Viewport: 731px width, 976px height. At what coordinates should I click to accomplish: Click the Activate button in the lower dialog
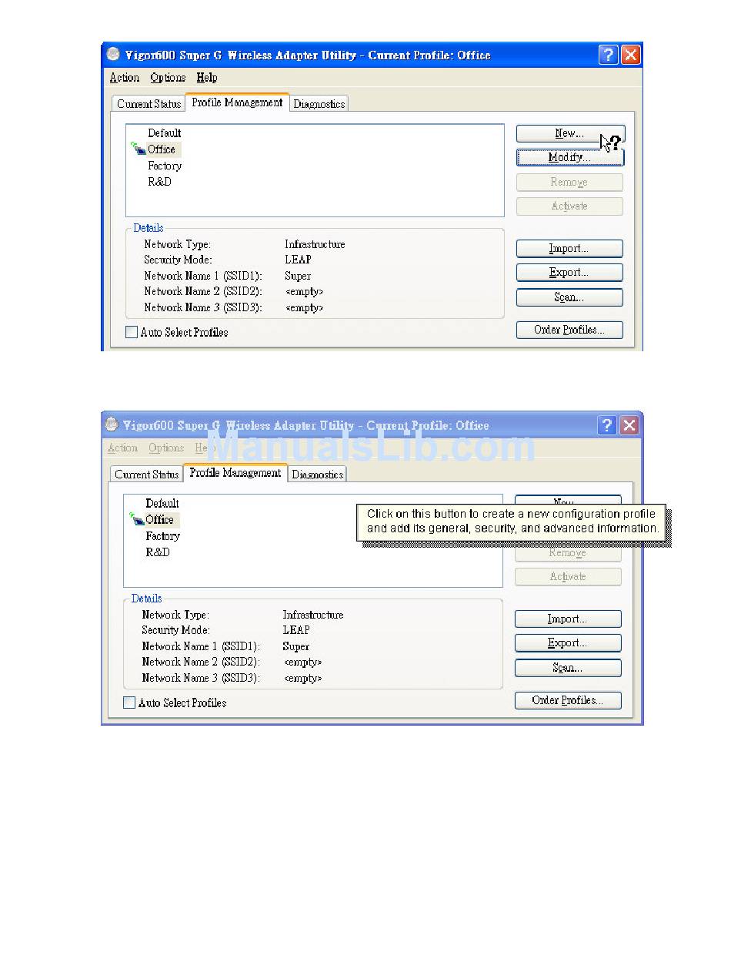click(568, 577)
